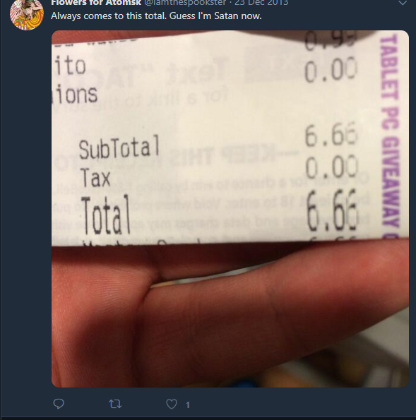Click the like count number 1
Image resolution: width=416 pixels, height=420 pixels.
(x=188, y=404)
